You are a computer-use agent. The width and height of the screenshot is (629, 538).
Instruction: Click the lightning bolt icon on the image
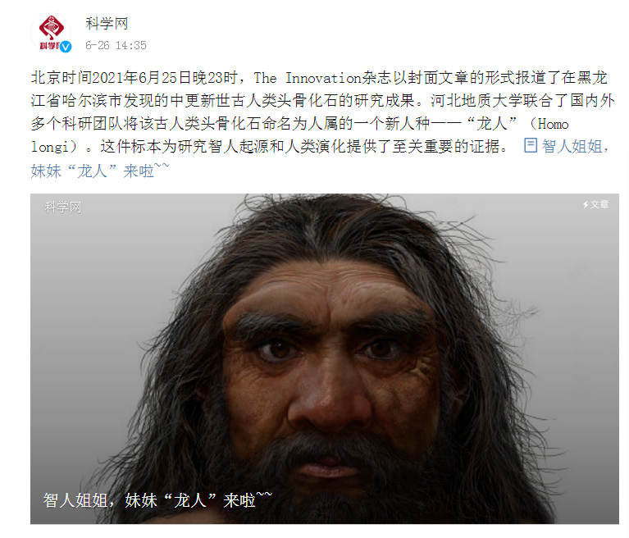[586, 204]
